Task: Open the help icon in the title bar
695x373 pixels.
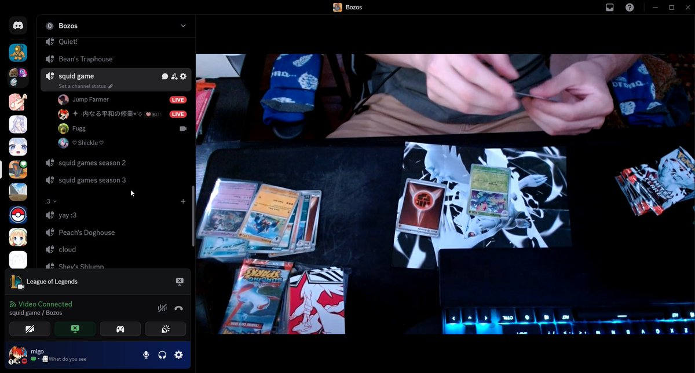Action: [x=630, y=8]
